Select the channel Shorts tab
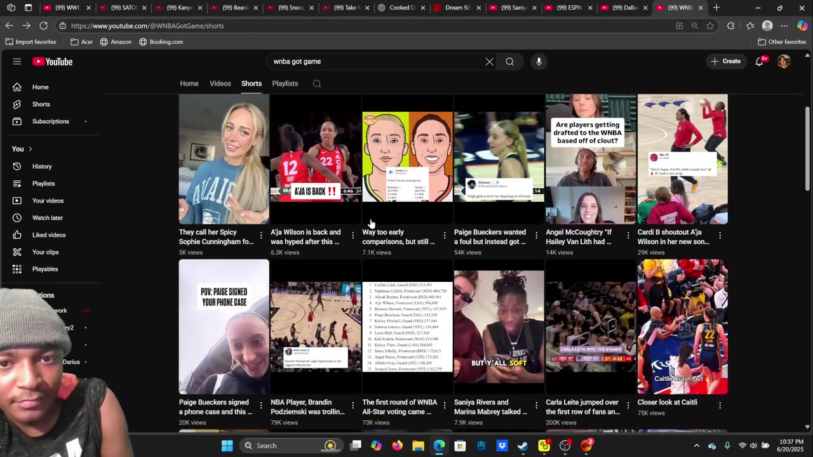 click(x=252, y=84)
